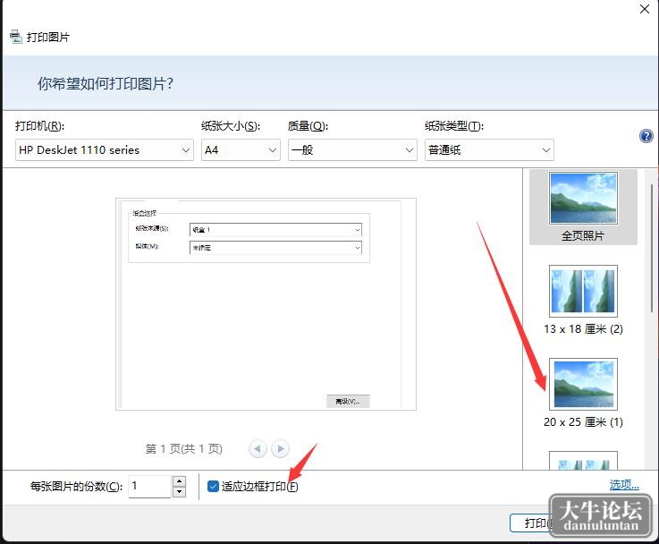Decrease copies per picture with down arrow

pos(180,491)
